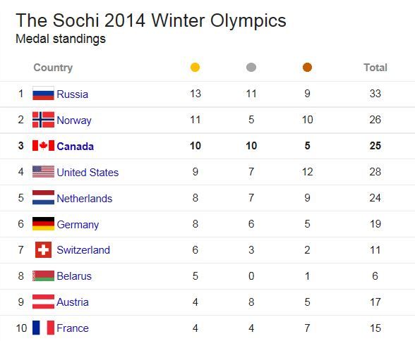415x341 pixels.
Task: Follow the United States link
Action: 88,172
